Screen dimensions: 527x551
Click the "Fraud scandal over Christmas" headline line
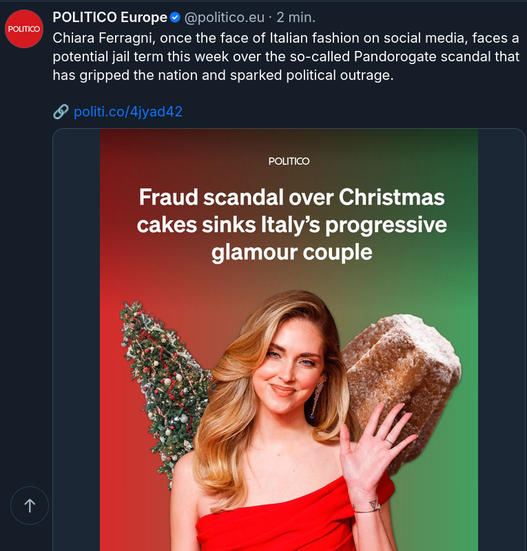pyautogui.click(x=291, y=198)
